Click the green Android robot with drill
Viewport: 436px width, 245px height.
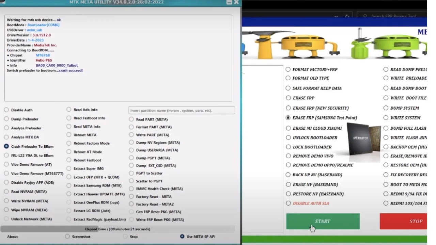click(x=395, y=44)
